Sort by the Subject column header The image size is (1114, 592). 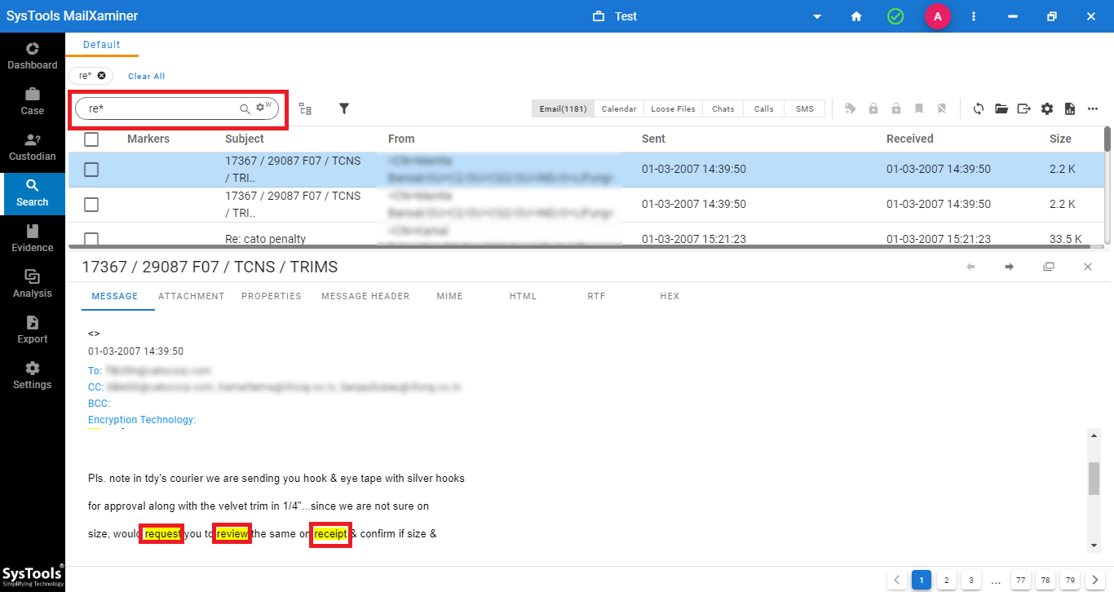click(245, 139)
